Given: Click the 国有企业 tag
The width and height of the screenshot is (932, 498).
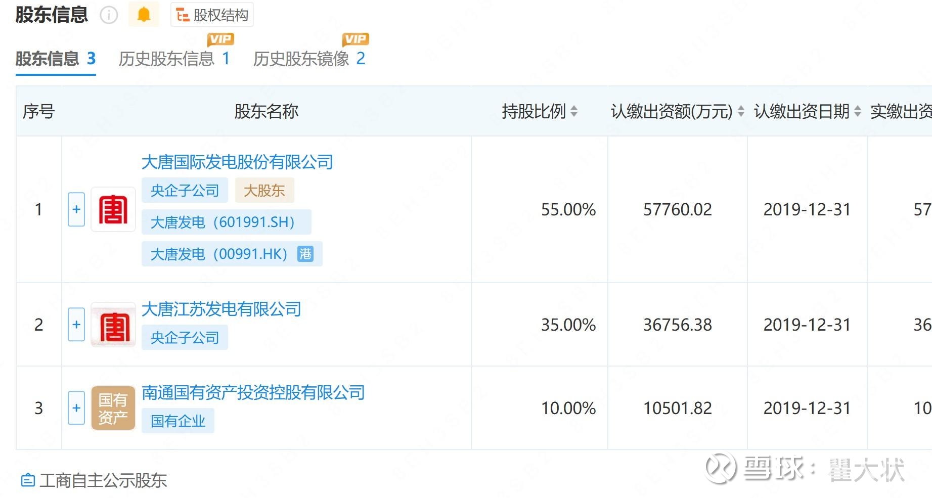Looking at the screenshot, I should click(178, 421).
